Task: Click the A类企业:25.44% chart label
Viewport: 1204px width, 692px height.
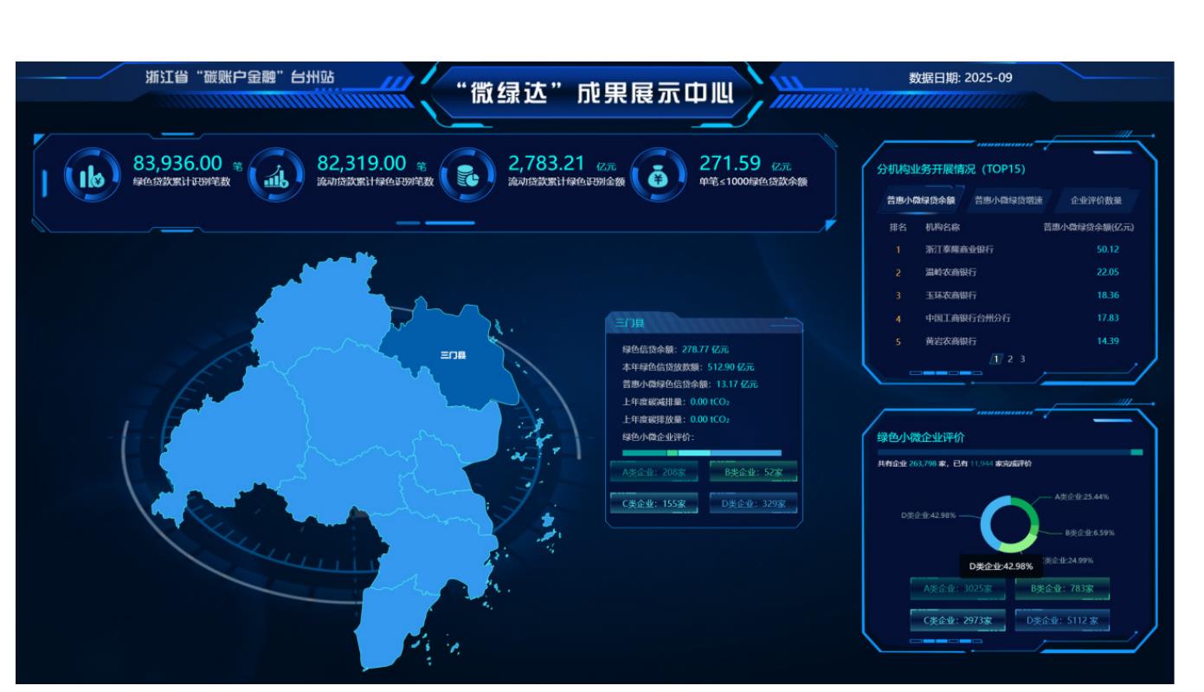Action: point(1082,497)
